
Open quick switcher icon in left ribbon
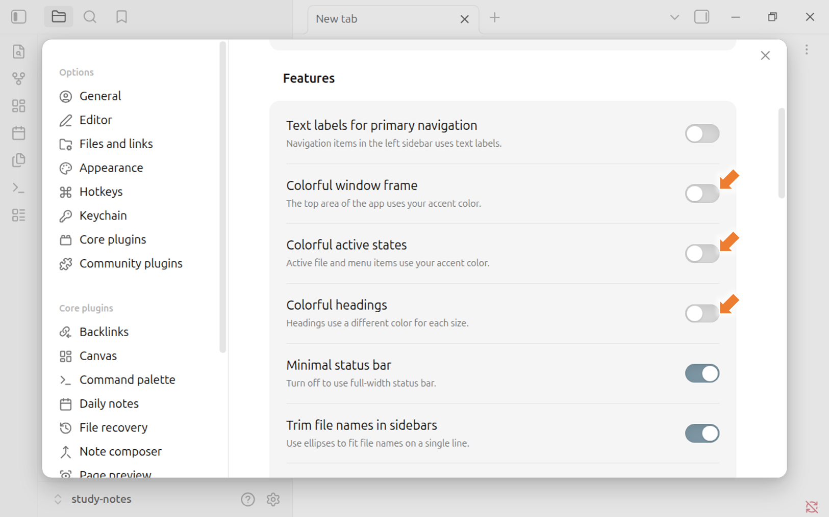[x=19, y=51]
